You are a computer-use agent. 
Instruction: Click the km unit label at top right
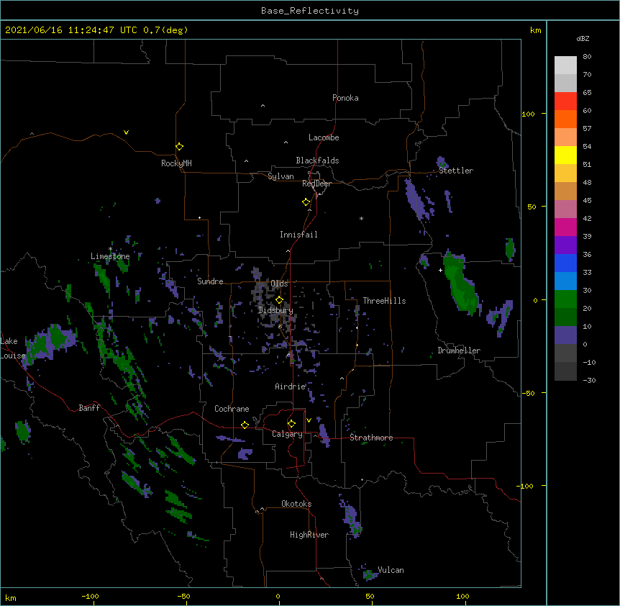535,30
